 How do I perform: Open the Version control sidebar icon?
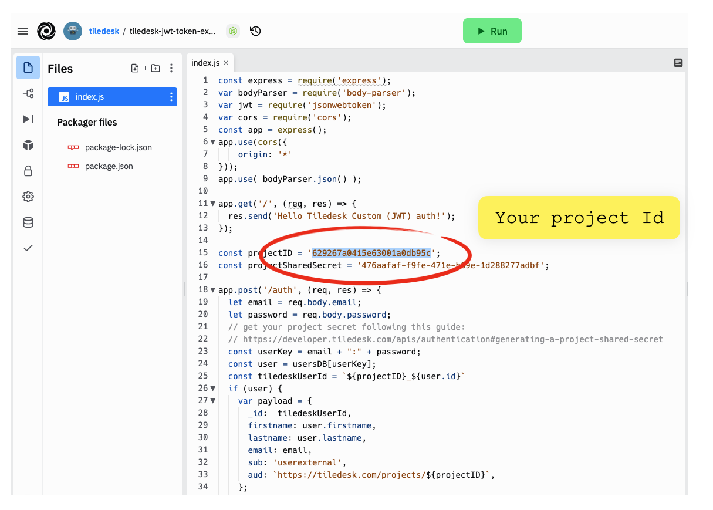[x=28, y=93]
